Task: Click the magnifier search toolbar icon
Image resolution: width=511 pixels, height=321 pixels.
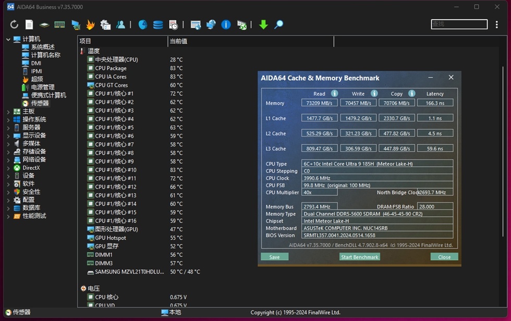Action: click(x=278, y=24)
